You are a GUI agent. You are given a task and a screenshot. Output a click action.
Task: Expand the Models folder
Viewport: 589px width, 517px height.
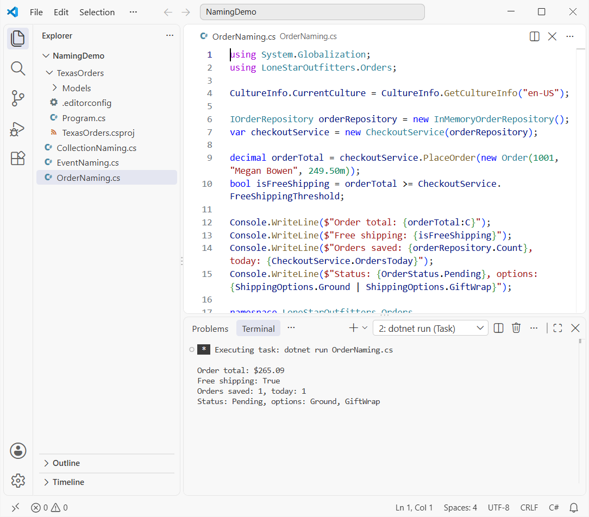(55, 88)
